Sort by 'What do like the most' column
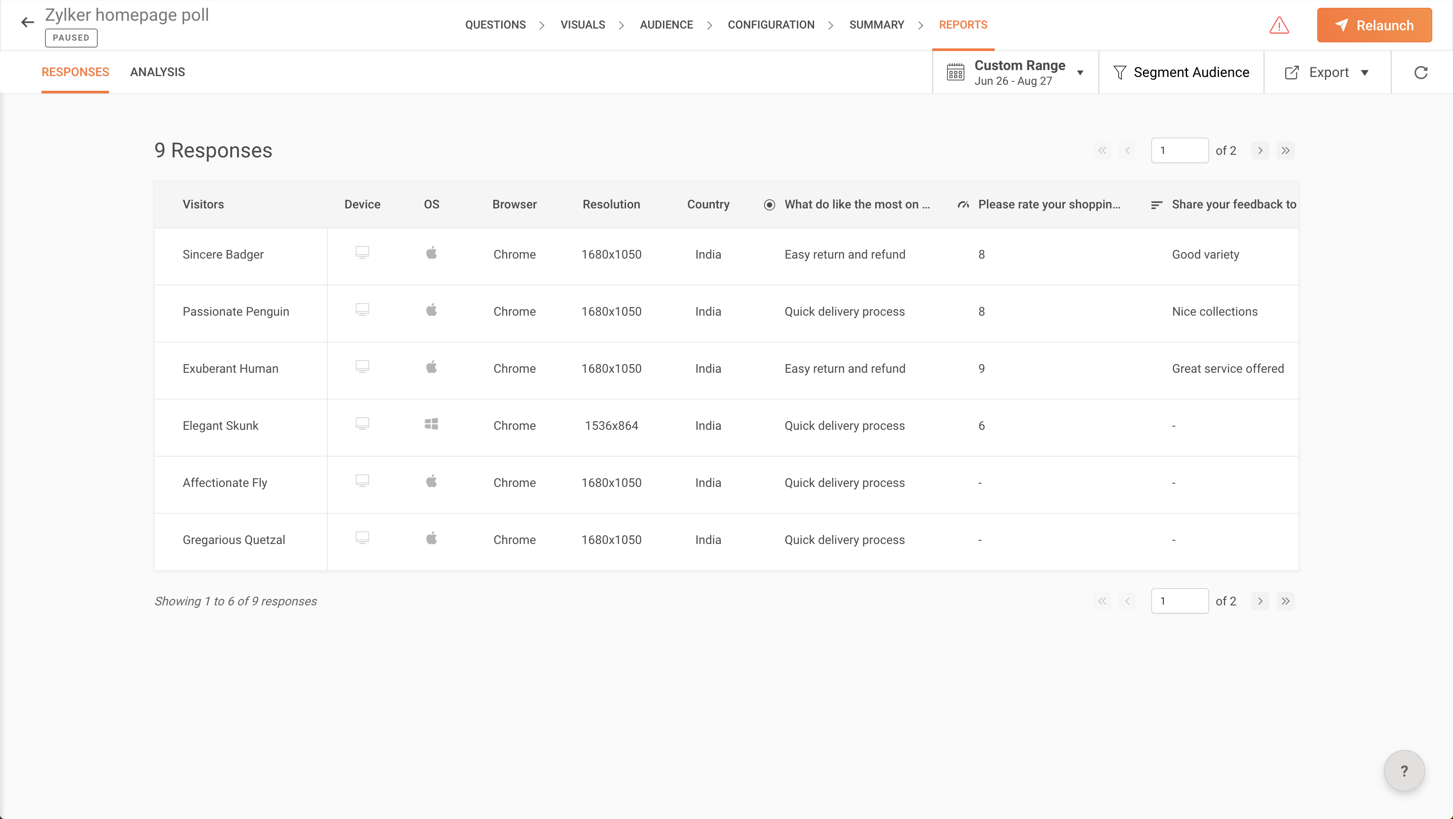 (856, 204)
